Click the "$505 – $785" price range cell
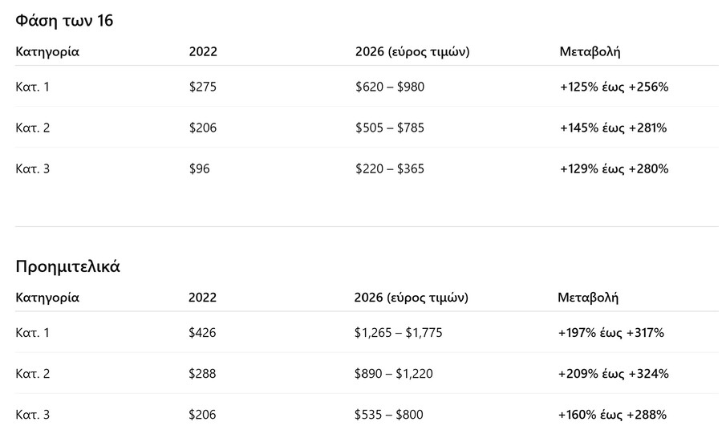The image size is (722, 442). pyautogui.click(x=390, y=128)
